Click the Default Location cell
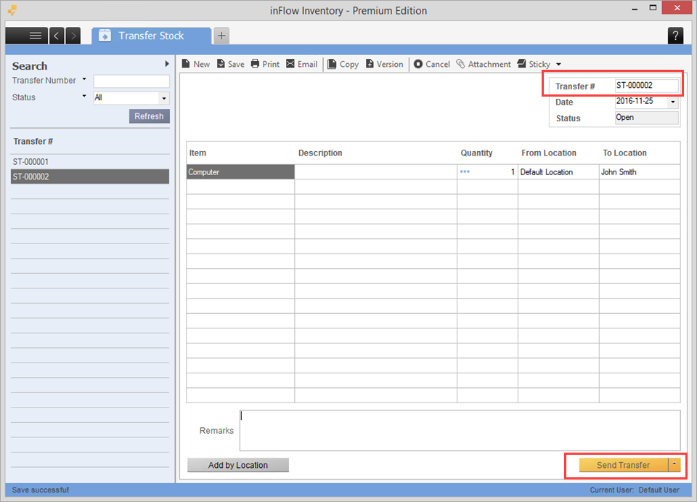Viewport: 697px width, 502px height. point(558,171)
